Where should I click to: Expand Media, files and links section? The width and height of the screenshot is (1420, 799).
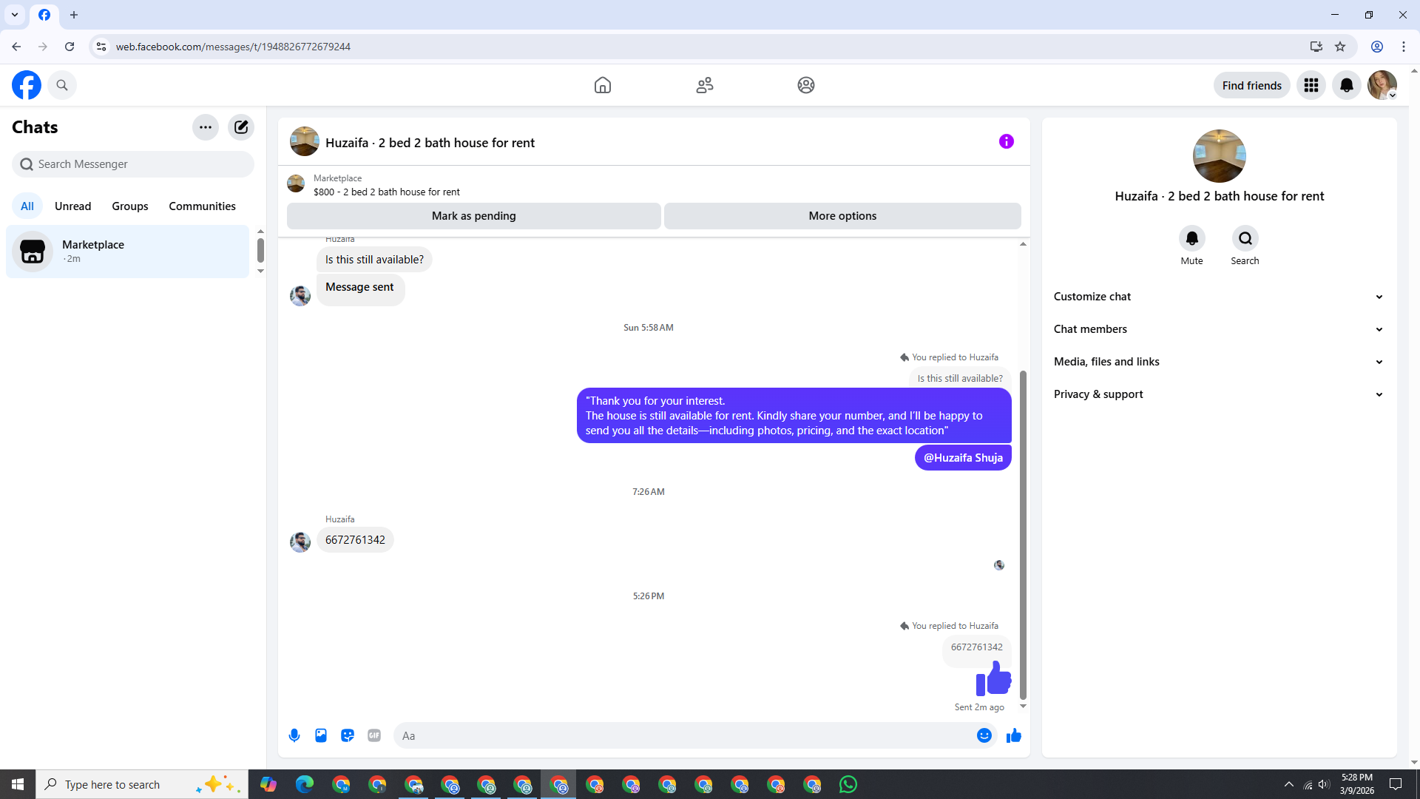pos(1219,362)
